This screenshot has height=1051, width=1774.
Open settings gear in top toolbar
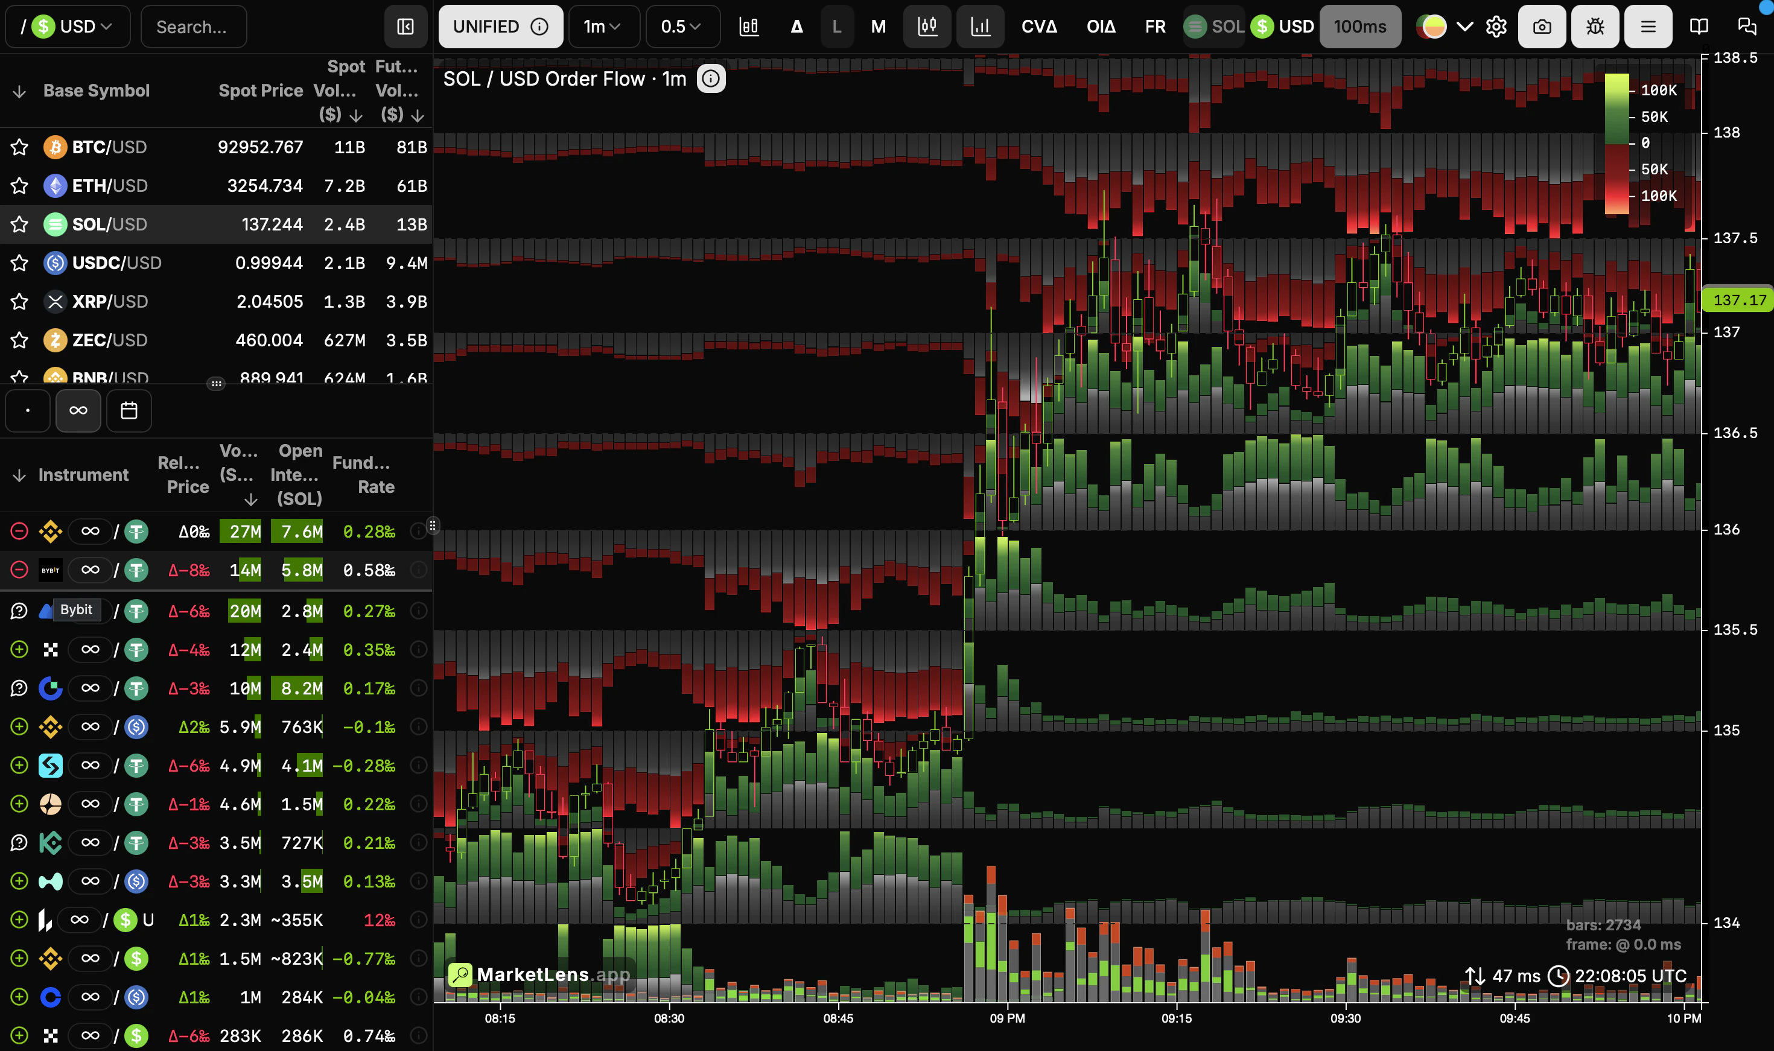(1496, 27)
